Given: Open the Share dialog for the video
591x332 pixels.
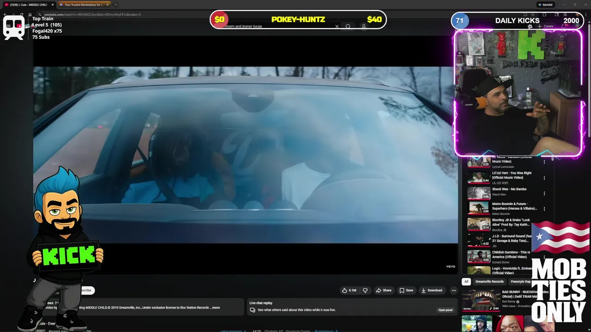Looking at the screenshot, I should coord(384,290).
